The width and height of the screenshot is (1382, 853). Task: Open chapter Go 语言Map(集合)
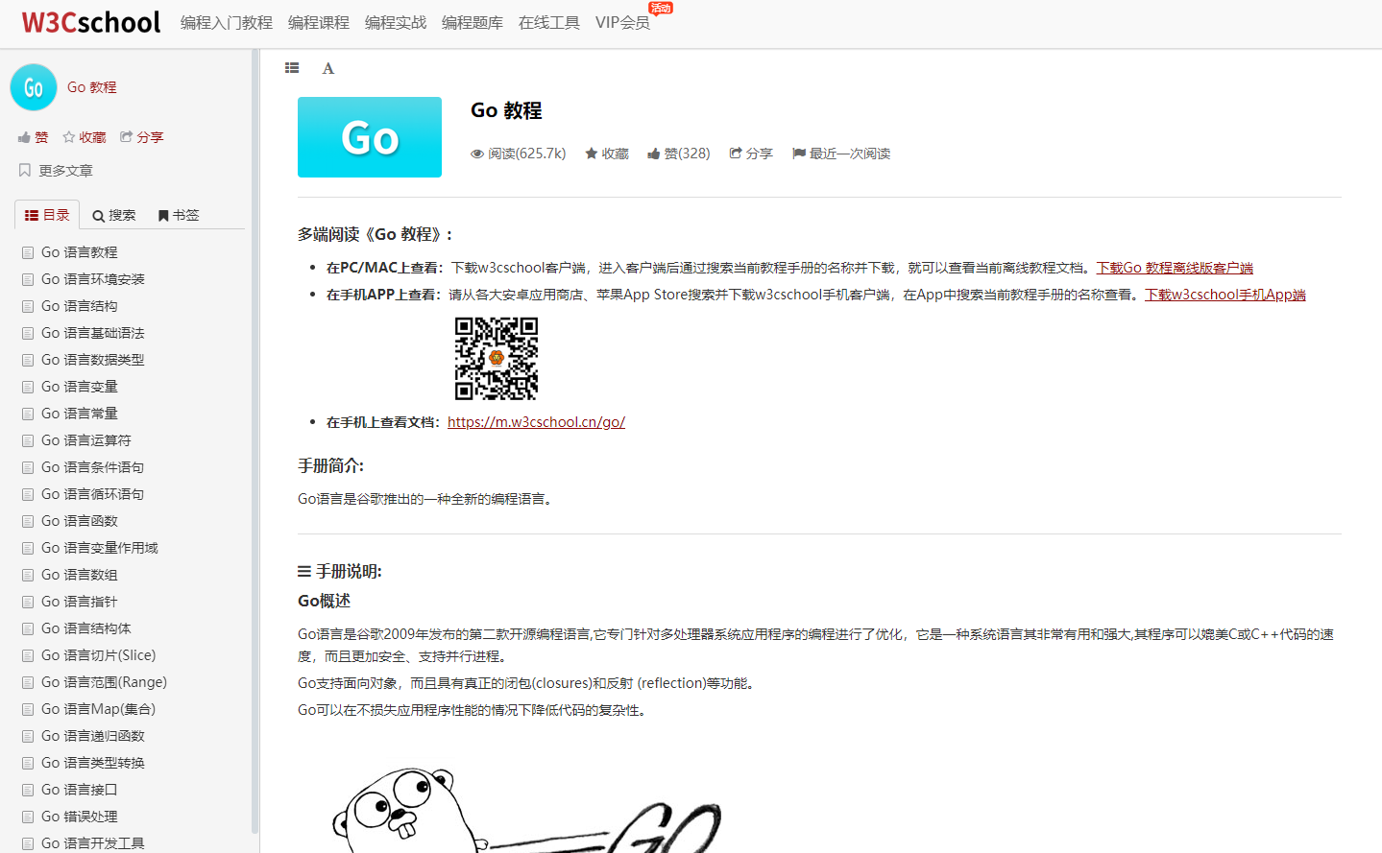[99, 709]
